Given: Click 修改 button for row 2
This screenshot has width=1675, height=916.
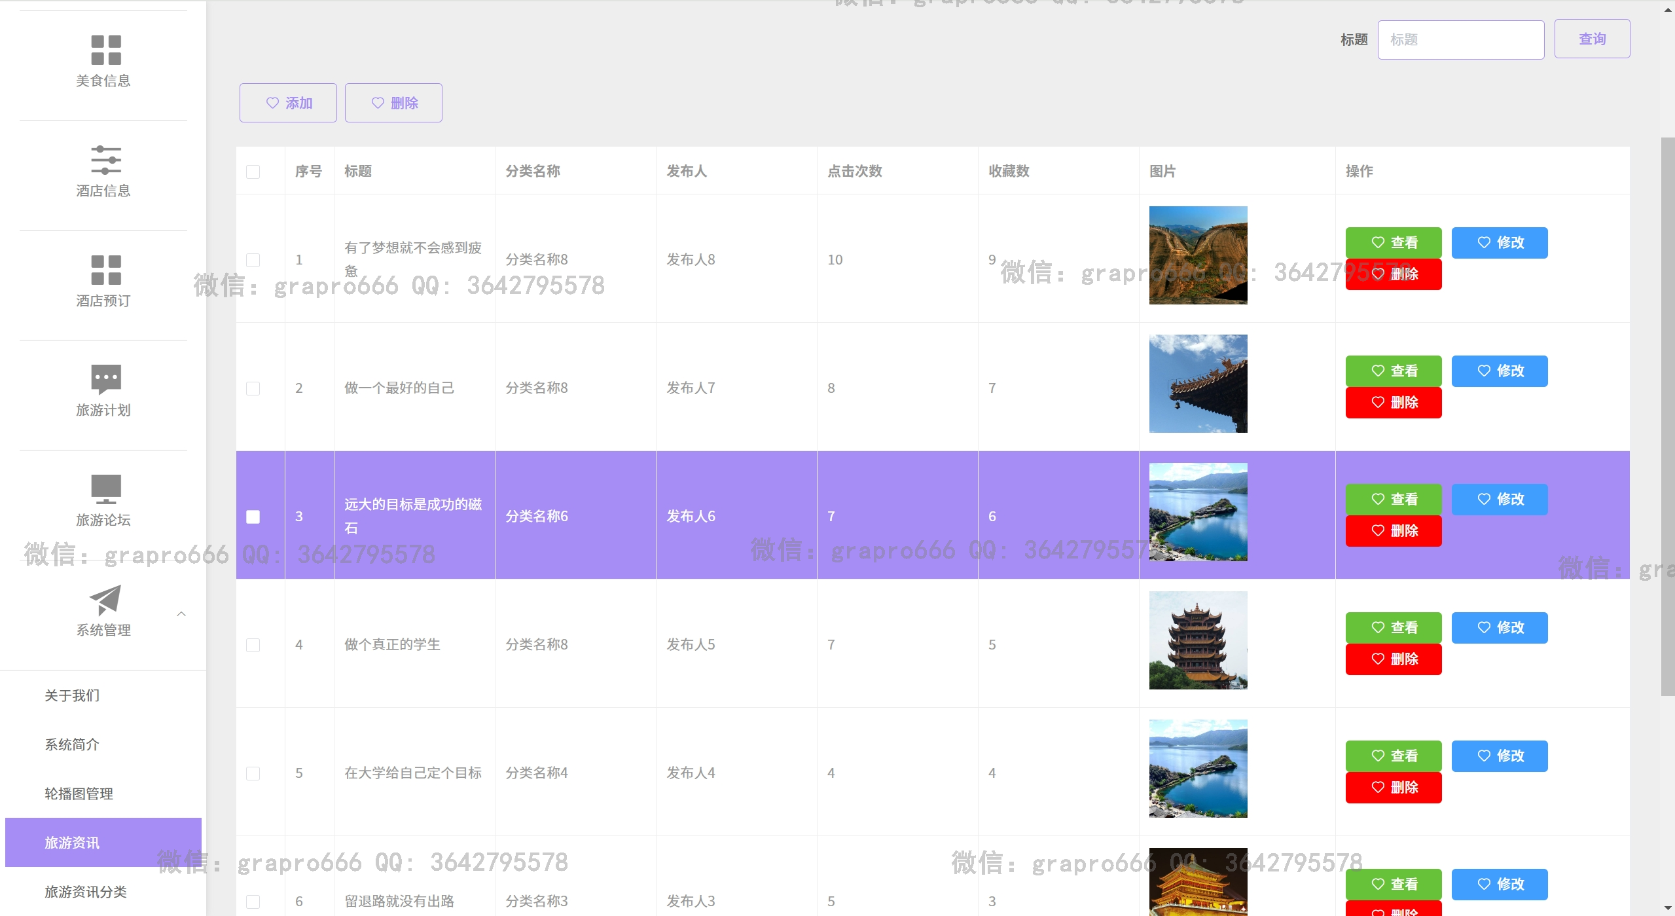Looking at the screenshot, I should [1499, 371].
